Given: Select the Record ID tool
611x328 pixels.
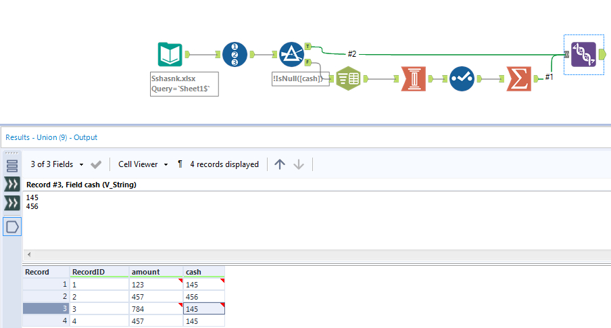Looking at the screenshot, I should [235, 54].
